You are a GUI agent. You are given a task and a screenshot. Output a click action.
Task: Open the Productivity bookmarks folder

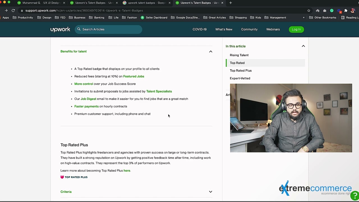point(23,17)
